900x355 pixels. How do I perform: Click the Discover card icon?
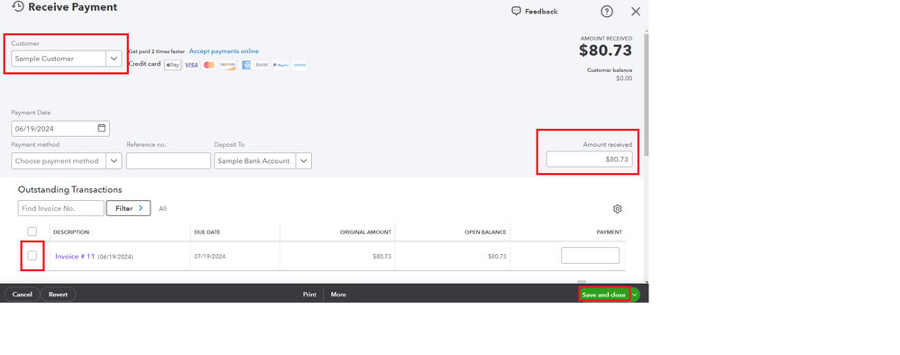click(x=228, y=65)
